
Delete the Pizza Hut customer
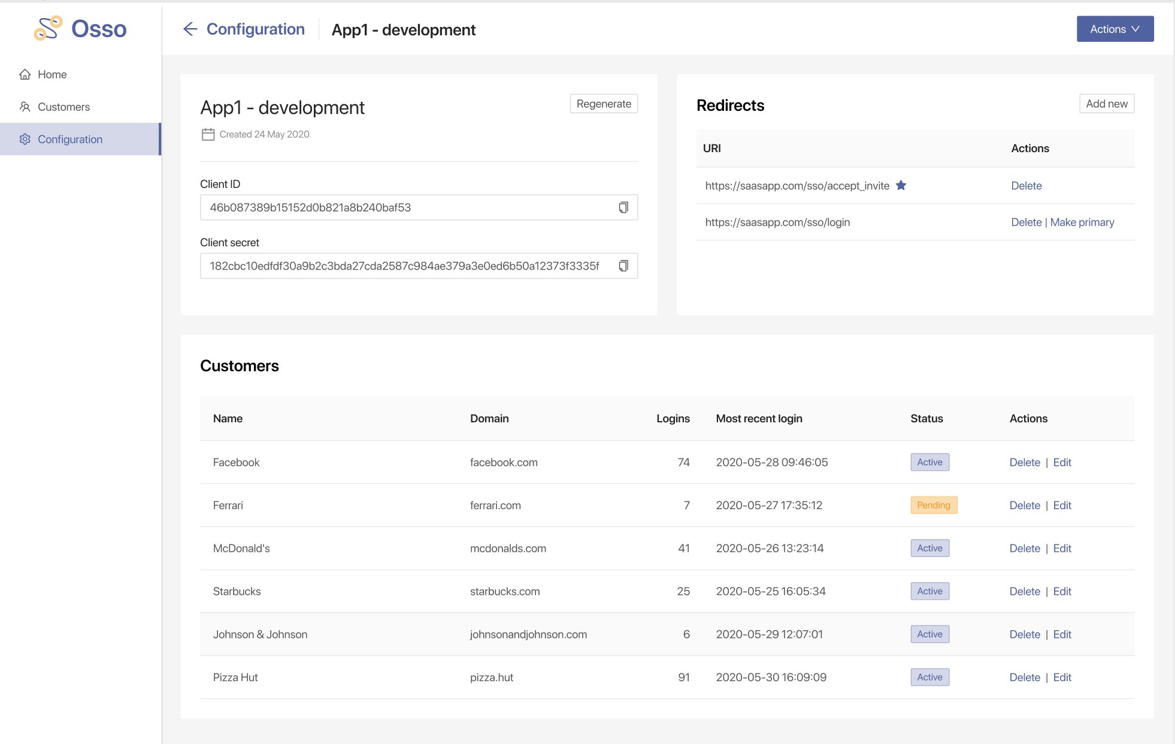pos(1024,678)
